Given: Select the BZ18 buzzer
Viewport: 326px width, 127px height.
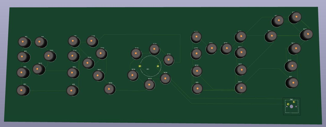Looking at the screenshot, I should [88, 63].
